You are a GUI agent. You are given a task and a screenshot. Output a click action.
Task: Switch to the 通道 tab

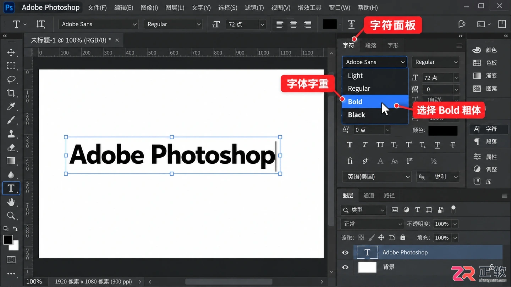369,195
